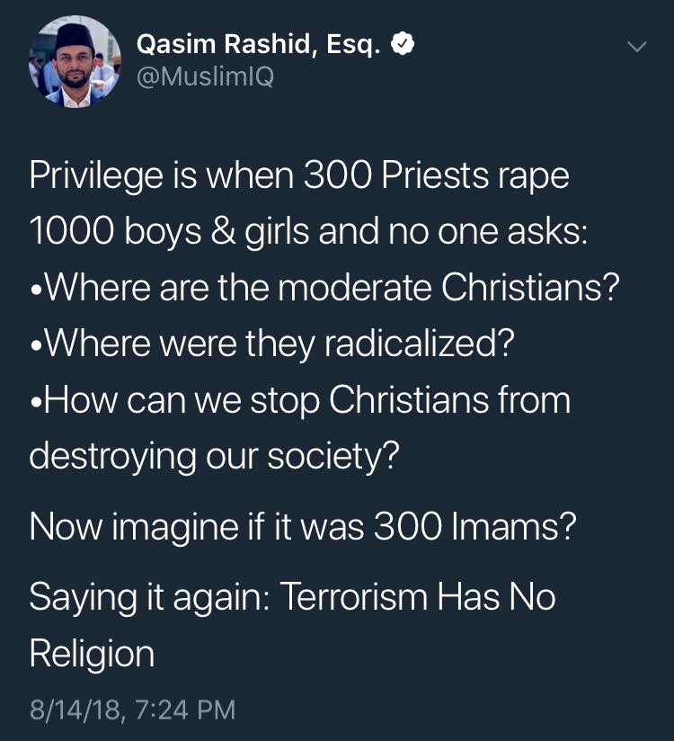Open Qasim Rashid's profile picture
This screenshot has height=741, width=674.
75,62
